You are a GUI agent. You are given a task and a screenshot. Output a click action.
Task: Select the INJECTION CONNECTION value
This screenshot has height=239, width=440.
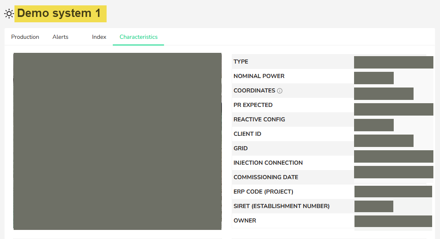point(393,172)
